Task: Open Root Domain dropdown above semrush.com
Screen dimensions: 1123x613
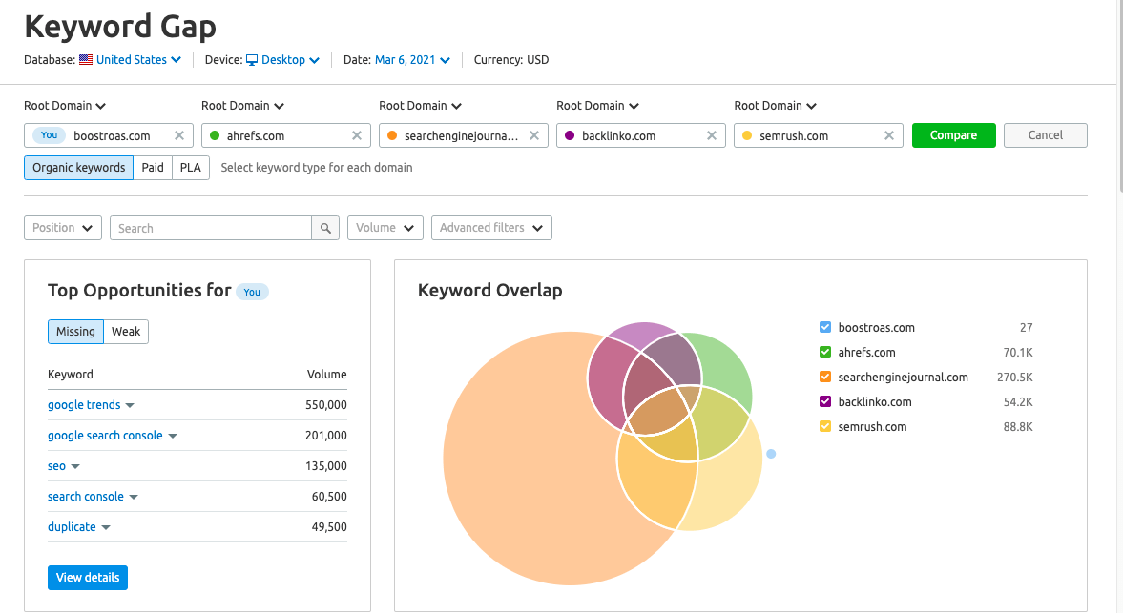Action: click(x=775, y=106)
